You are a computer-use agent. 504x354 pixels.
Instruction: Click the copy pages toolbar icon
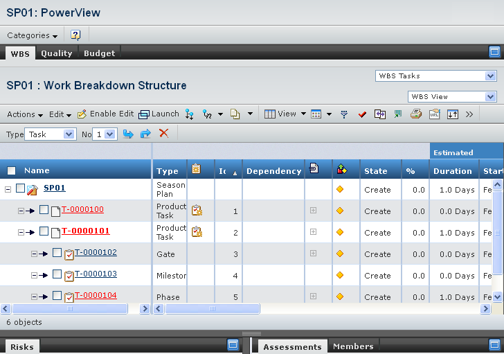[235, 114]
